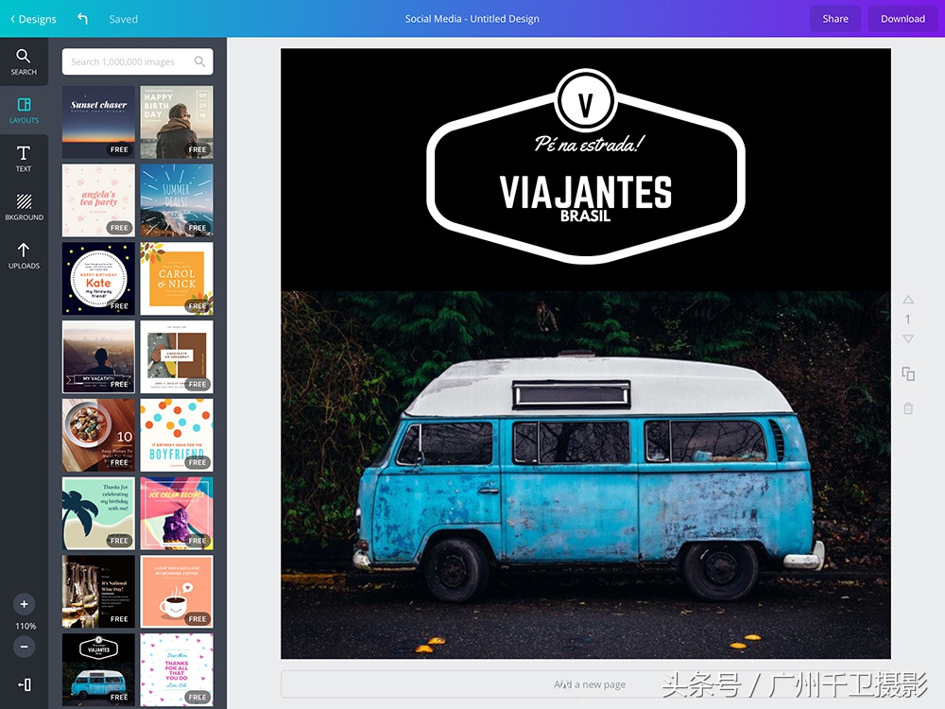This screenshot has height=709, width=945.
Task: Click the Share button
Action: coord(835,19)
